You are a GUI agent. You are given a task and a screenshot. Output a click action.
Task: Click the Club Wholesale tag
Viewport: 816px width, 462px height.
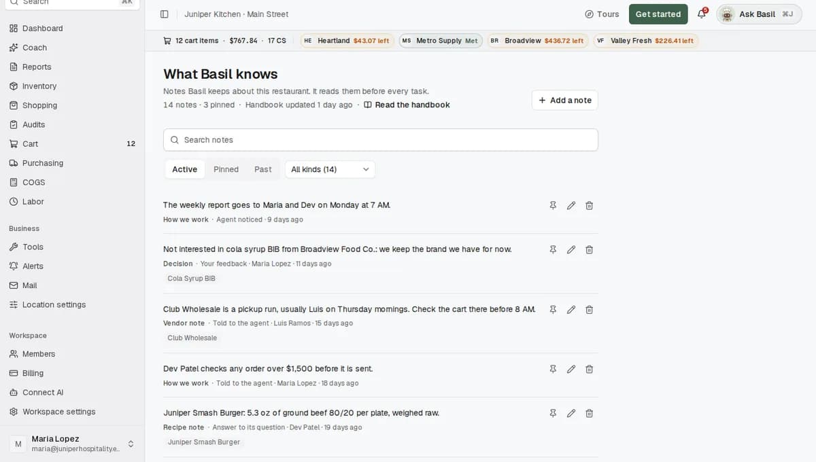click(x=192, y=338)
